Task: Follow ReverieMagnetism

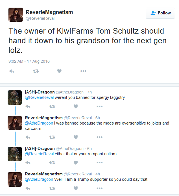Action: [x=160, y=13]
